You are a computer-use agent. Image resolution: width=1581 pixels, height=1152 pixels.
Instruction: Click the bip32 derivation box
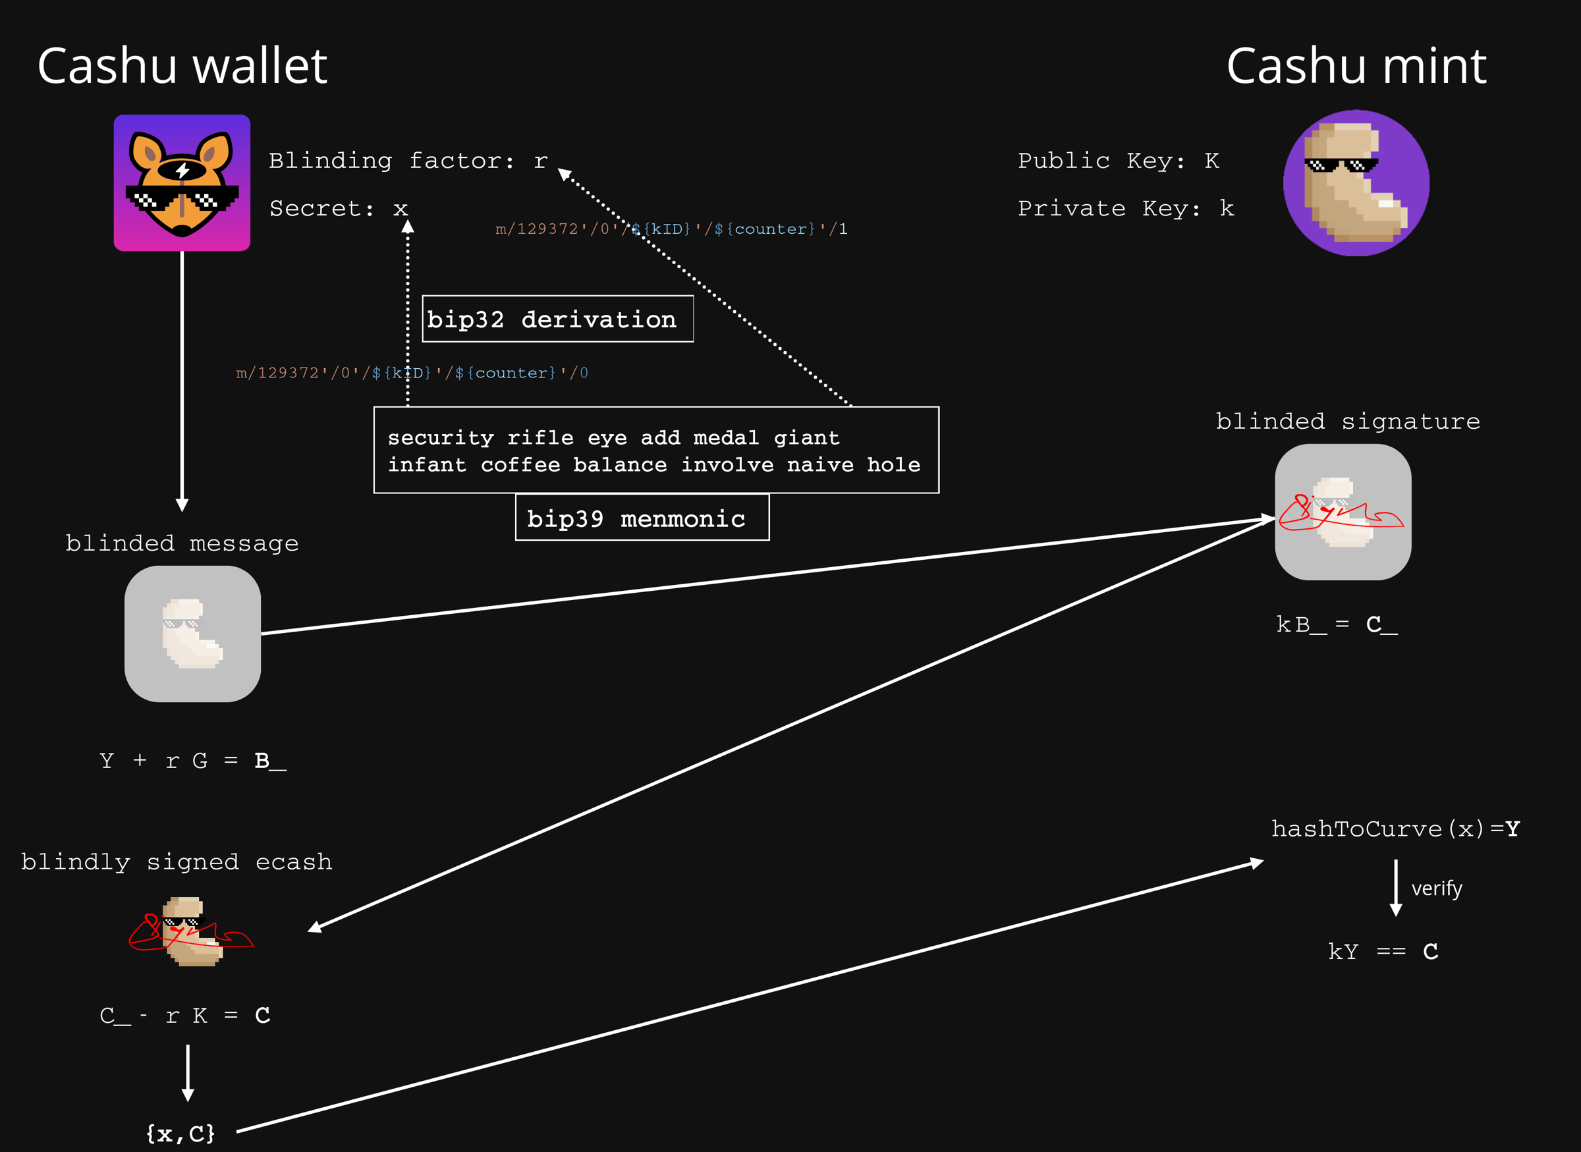557,319
